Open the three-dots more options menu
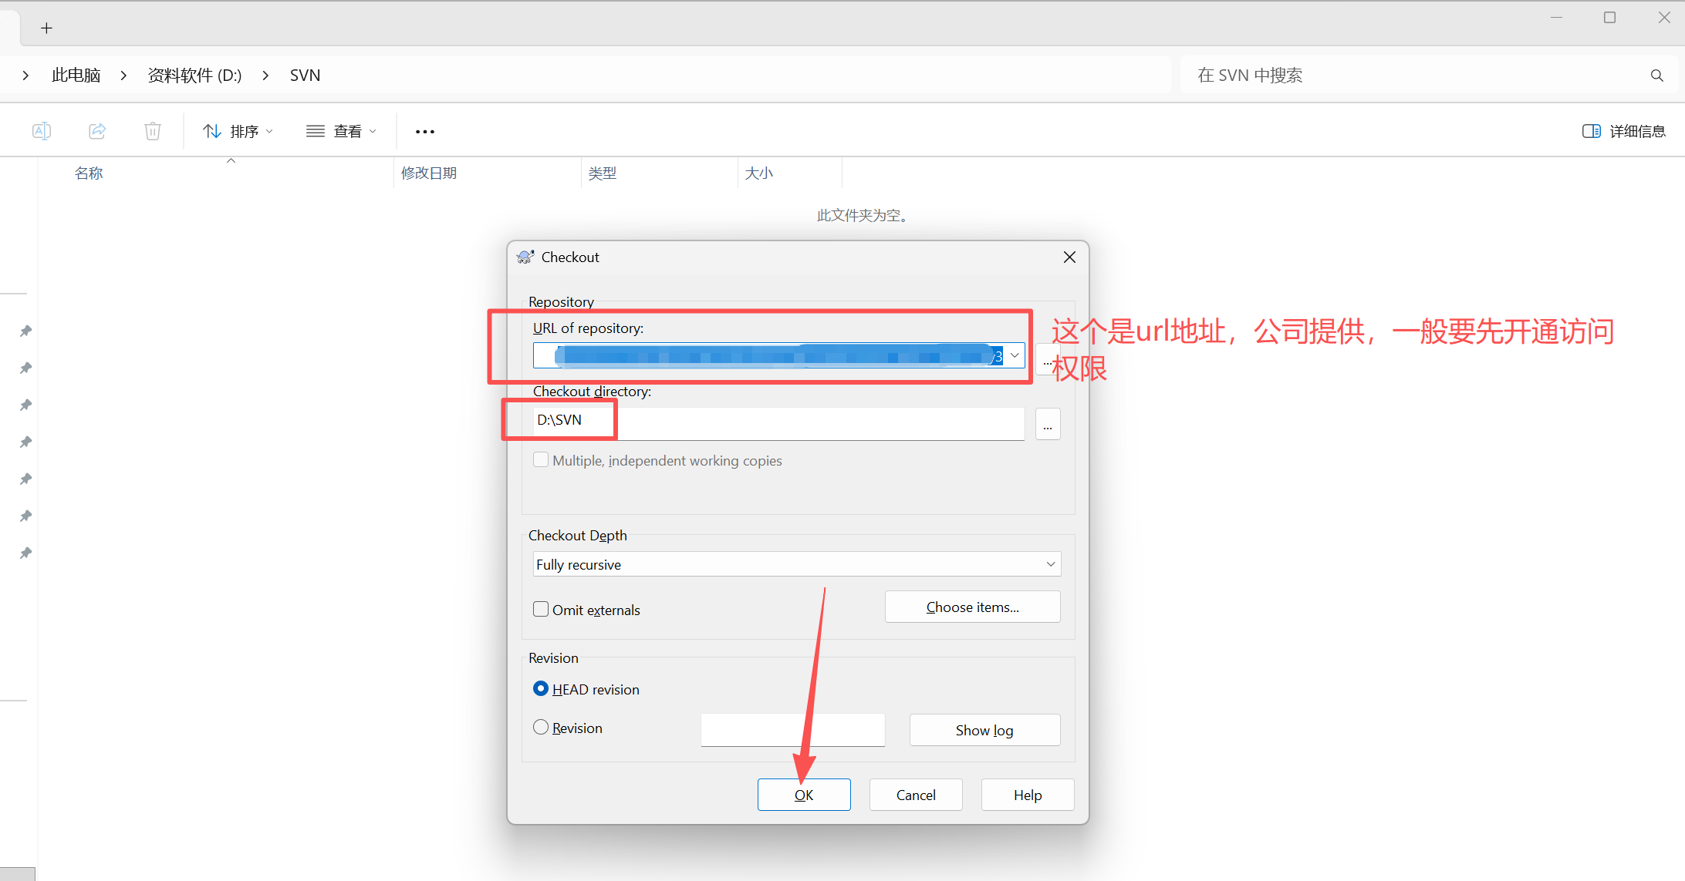Image resolution: width=1685 pixels, height=881 pixels. tap(424, 132)
